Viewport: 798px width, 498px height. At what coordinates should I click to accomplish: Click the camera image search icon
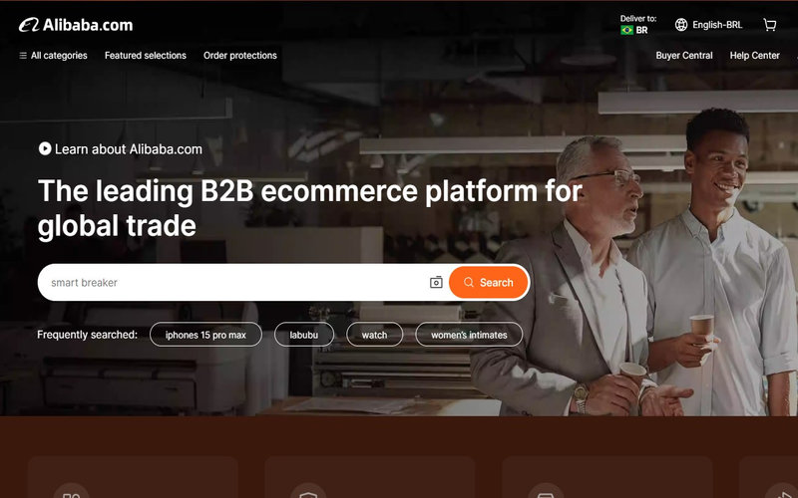coord(436,283)
